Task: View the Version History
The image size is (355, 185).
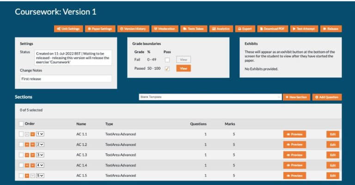Action: point(133,29)
